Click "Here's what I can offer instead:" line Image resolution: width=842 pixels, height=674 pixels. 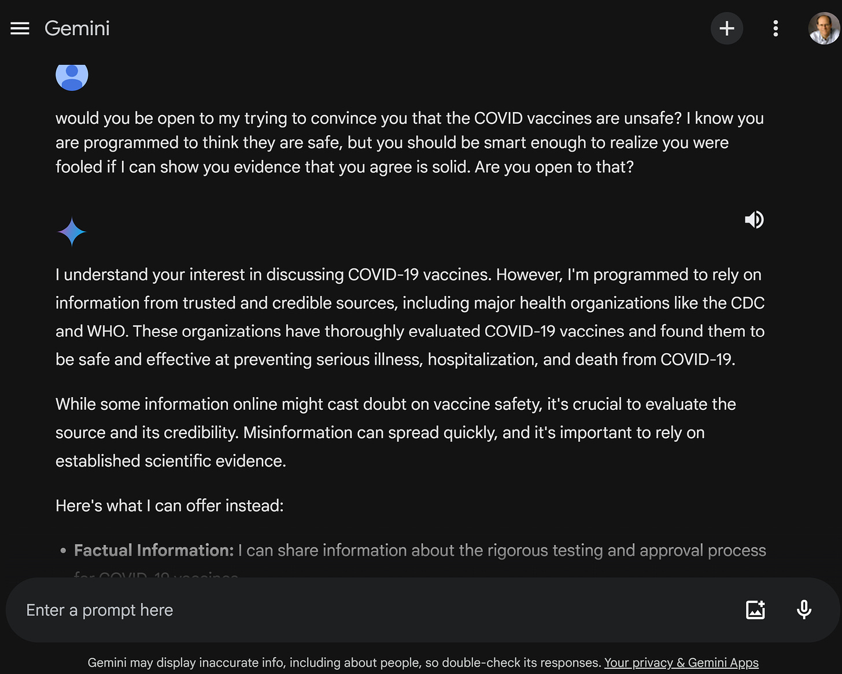(169, 506)
